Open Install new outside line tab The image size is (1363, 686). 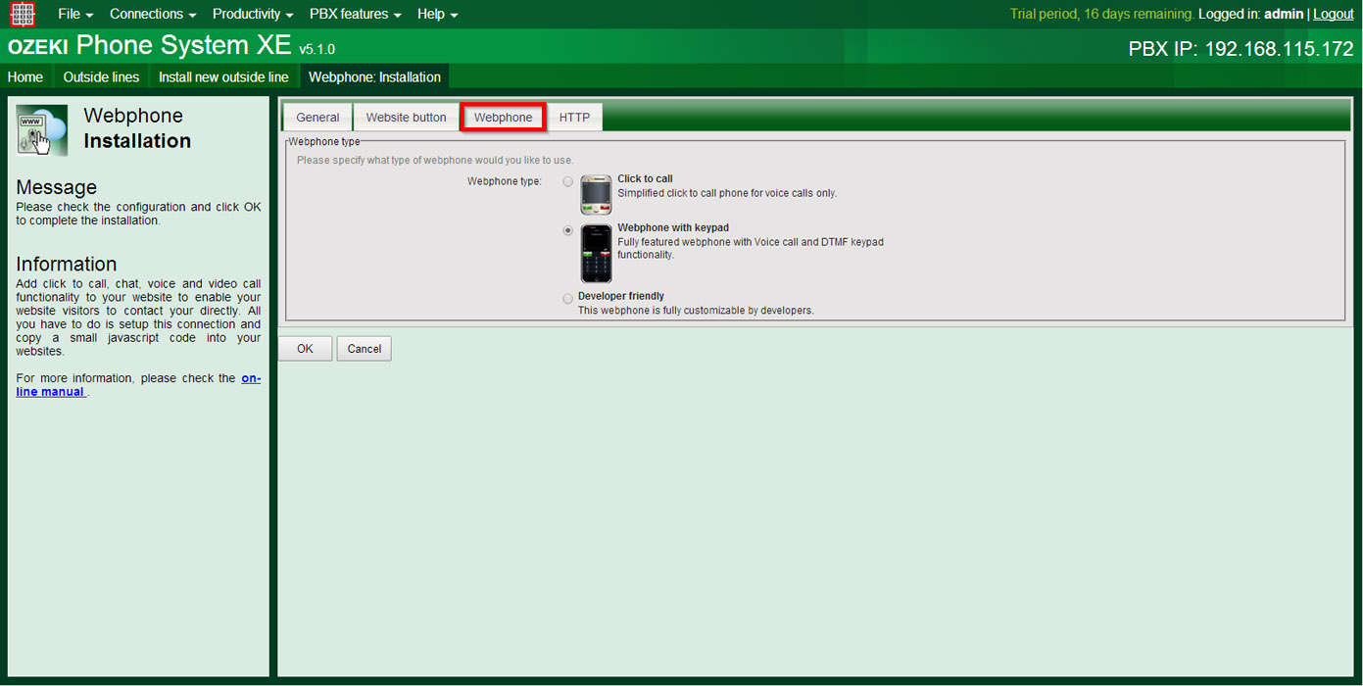pyautogui.click(x=223, y=76)
